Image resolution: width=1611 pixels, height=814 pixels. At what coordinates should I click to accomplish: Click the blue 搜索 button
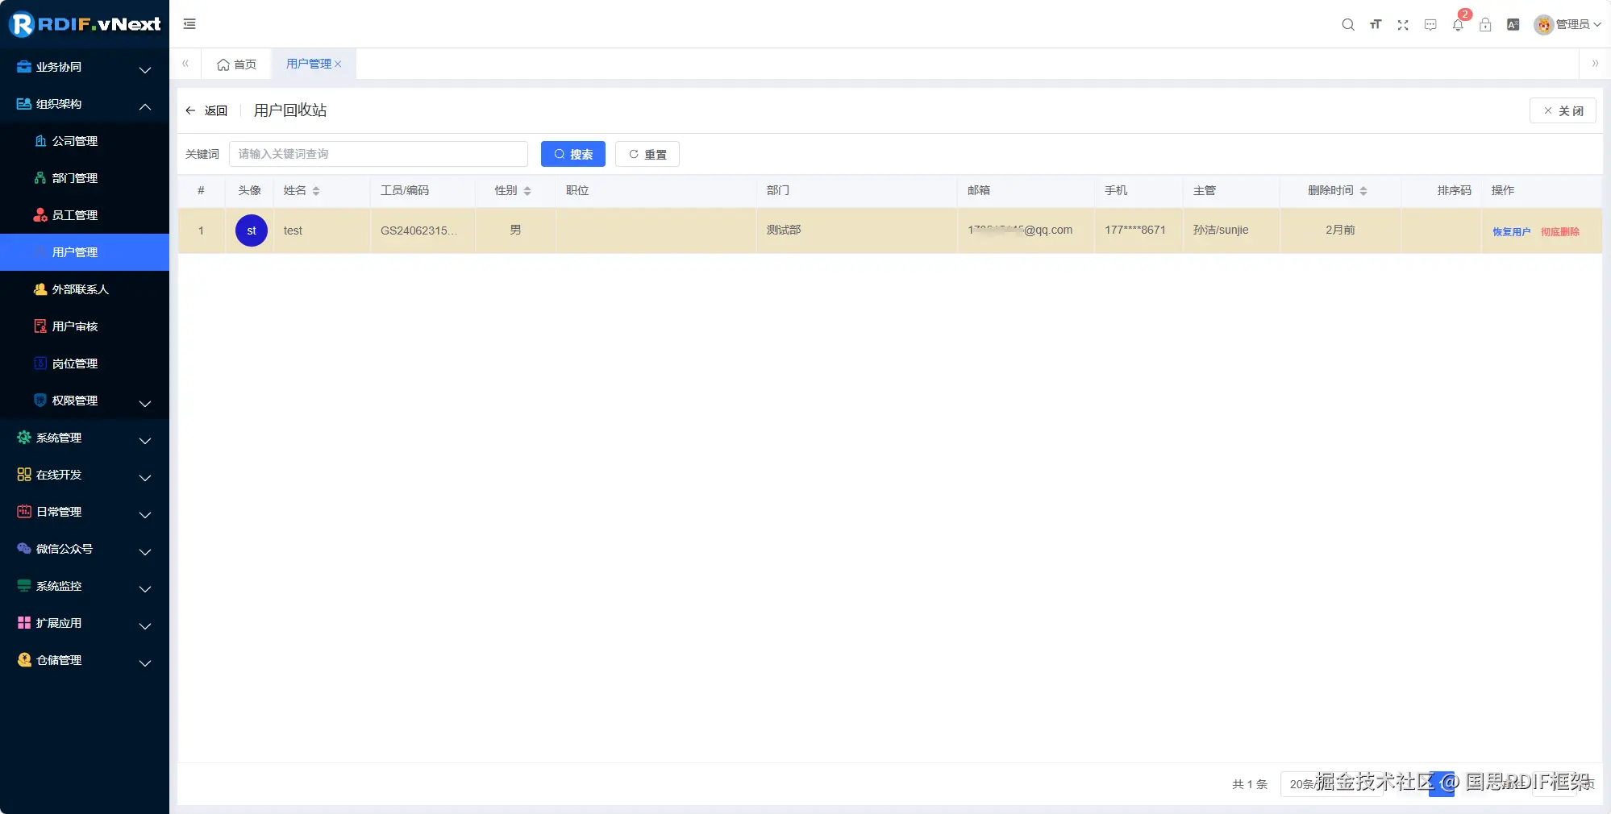pyautogui.click(x=573, y=154)
